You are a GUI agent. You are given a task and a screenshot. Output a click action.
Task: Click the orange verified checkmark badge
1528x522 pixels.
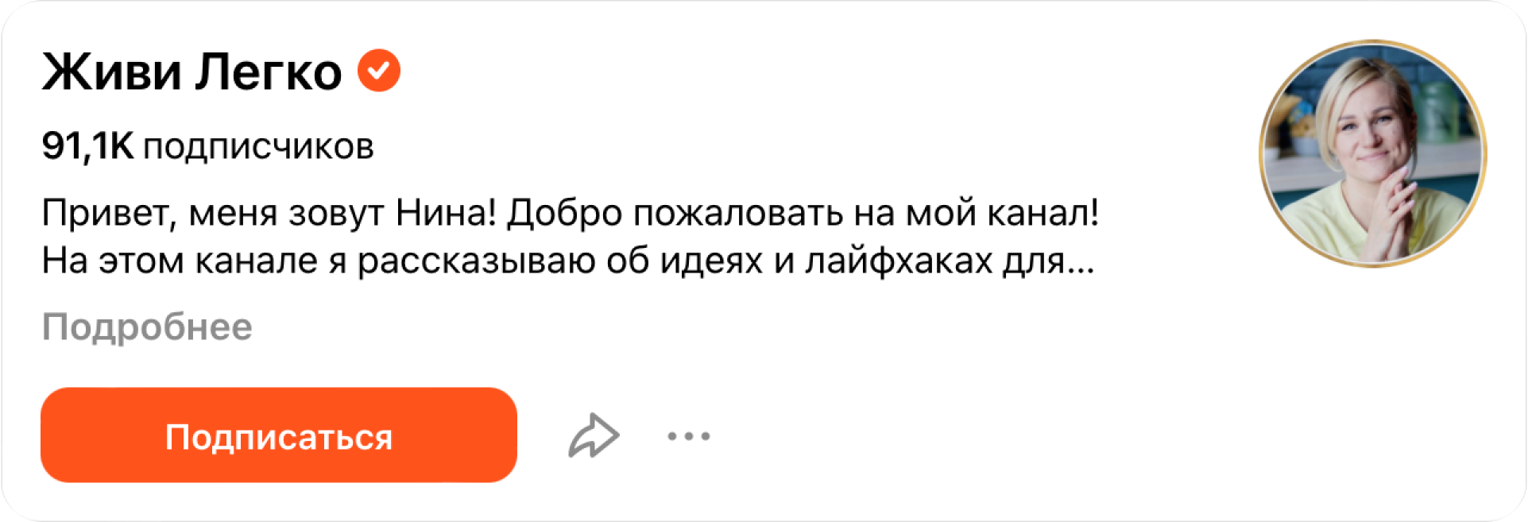379,71
